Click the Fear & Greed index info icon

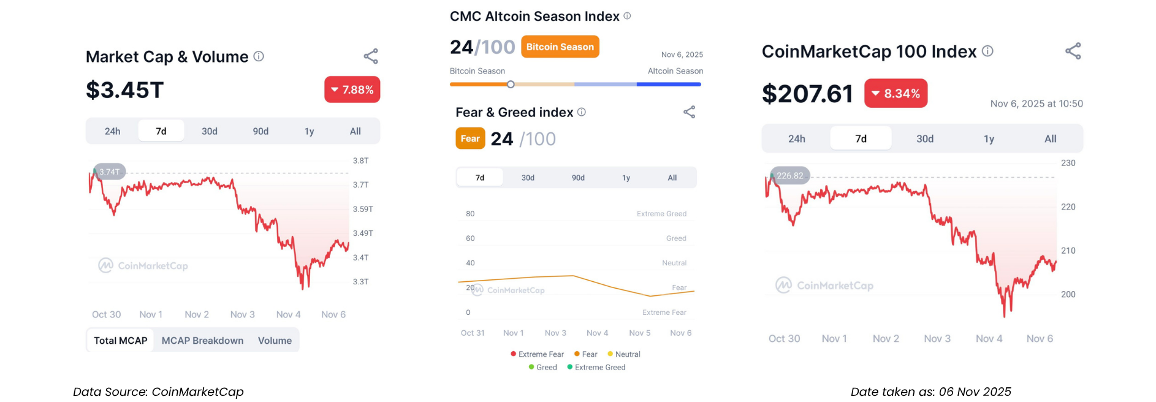tap(582, 112)
